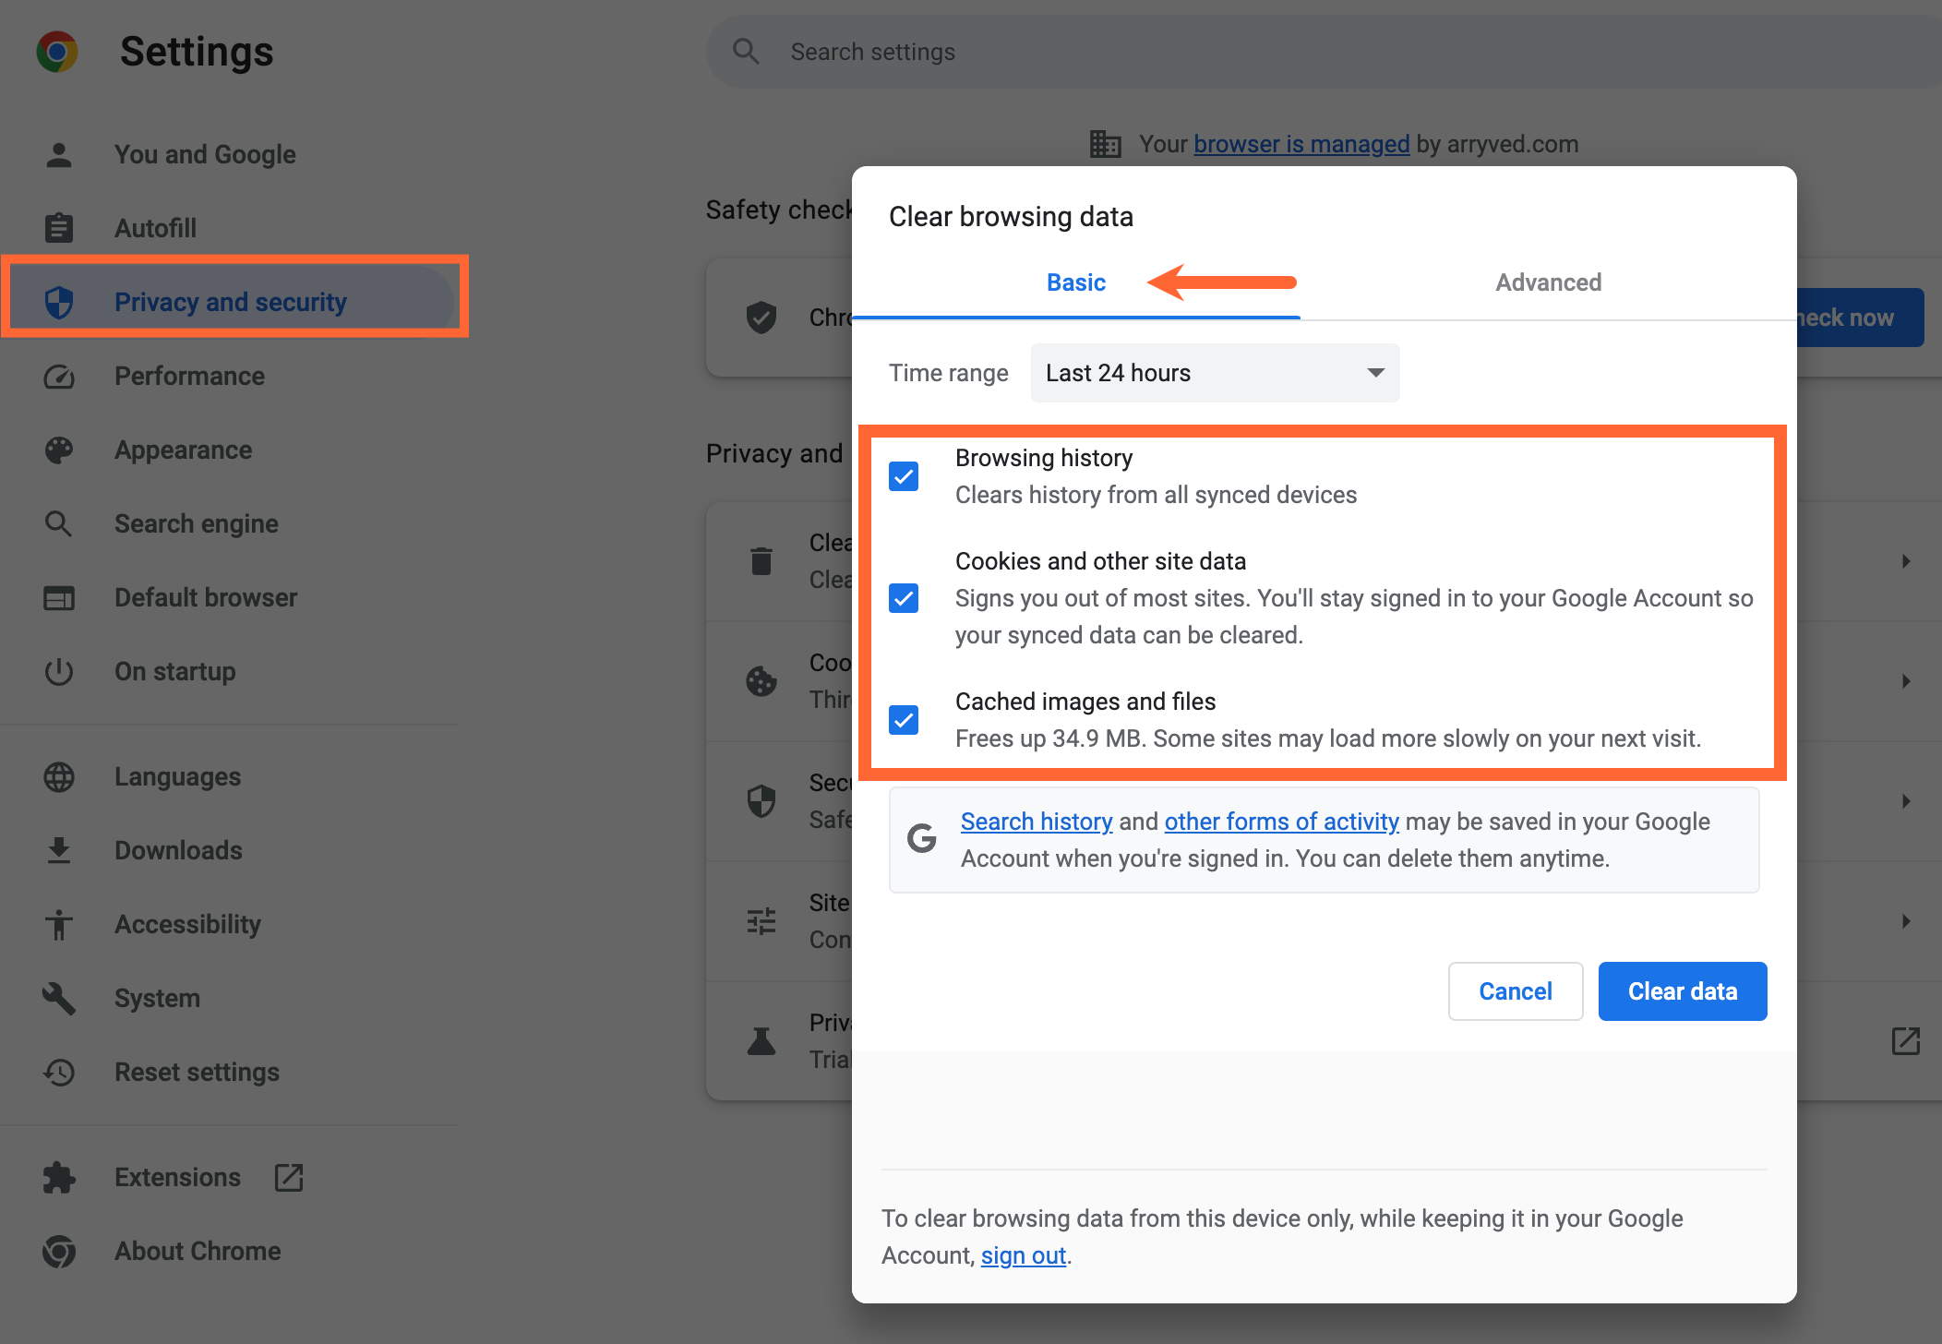Click the Default browser window icon
The width and height of the screenshot is (1942, 1344).
tap(59, 598)
